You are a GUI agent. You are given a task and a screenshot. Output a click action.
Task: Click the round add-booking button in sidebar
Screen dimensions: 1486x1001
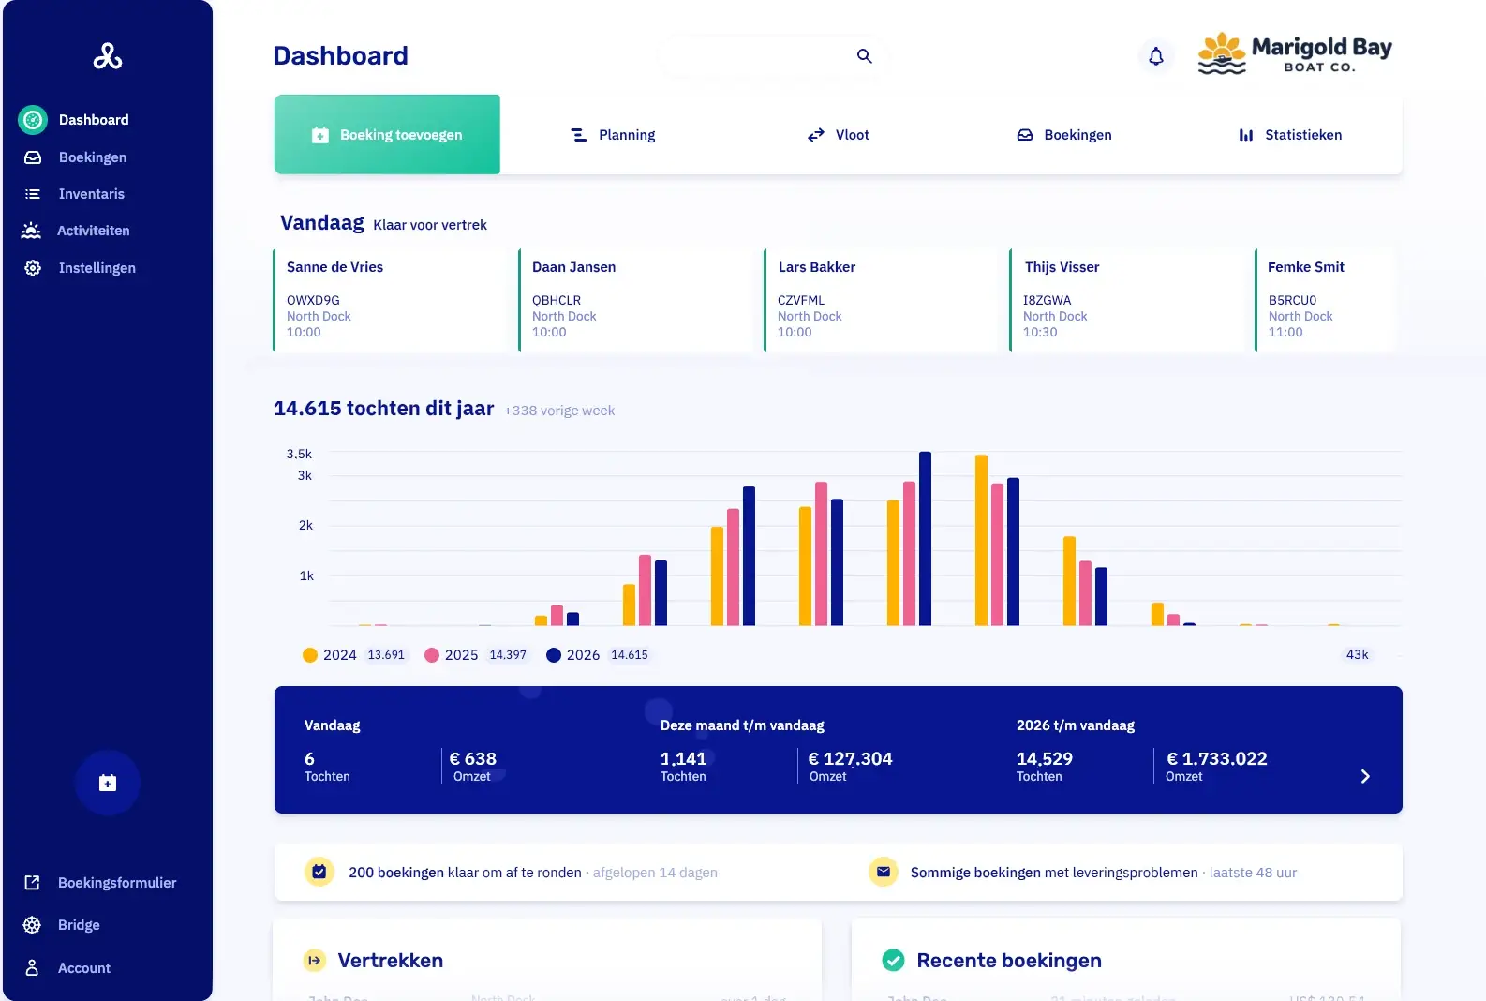pos(108,783)
